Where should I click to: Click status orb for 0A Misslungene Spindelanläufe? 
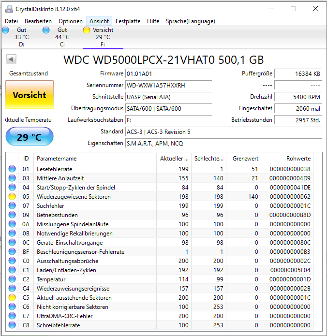[x=12, y=224]
